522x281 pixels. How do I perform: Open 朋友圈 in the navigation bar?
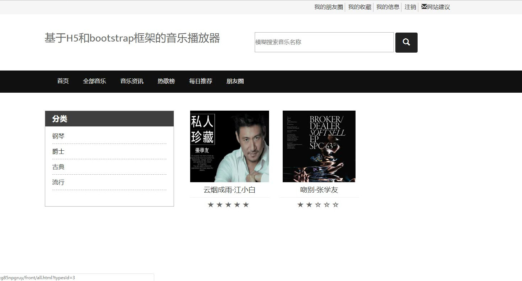(235, 81)
